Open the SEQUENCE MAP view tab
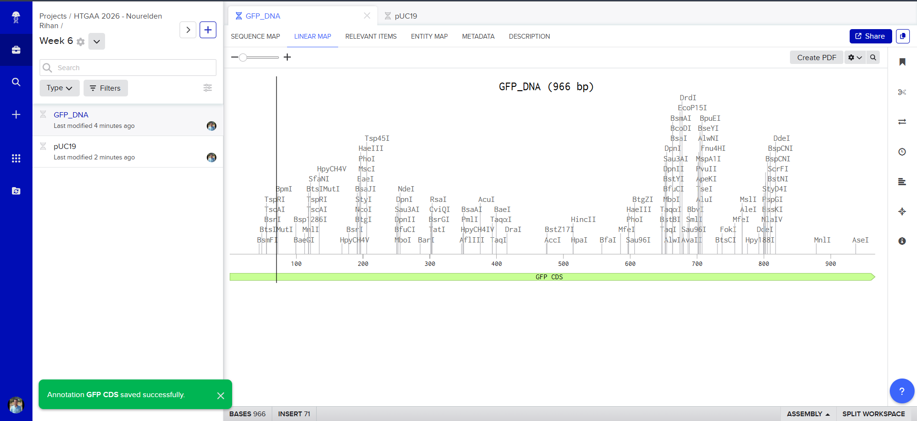This screenshot has height=421, width=917. 256,36
